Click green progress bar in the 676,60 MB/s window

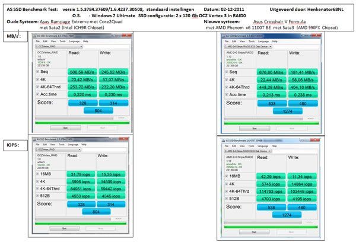[271, 123]
